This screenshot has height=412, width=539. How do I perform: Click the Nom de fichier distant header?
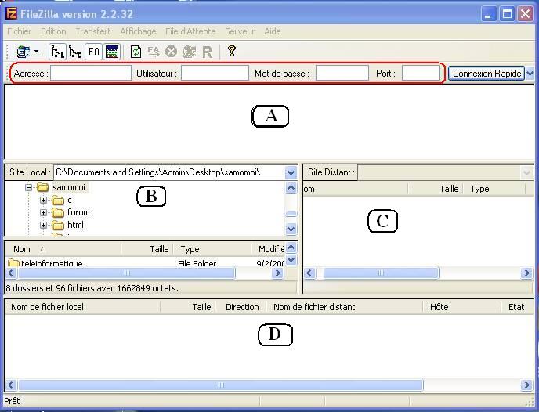pos(345,307)
